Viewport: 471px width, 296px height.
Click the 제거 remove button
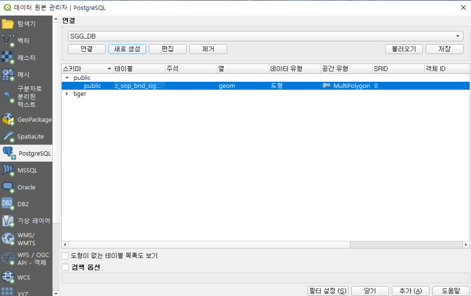(208, 49)
